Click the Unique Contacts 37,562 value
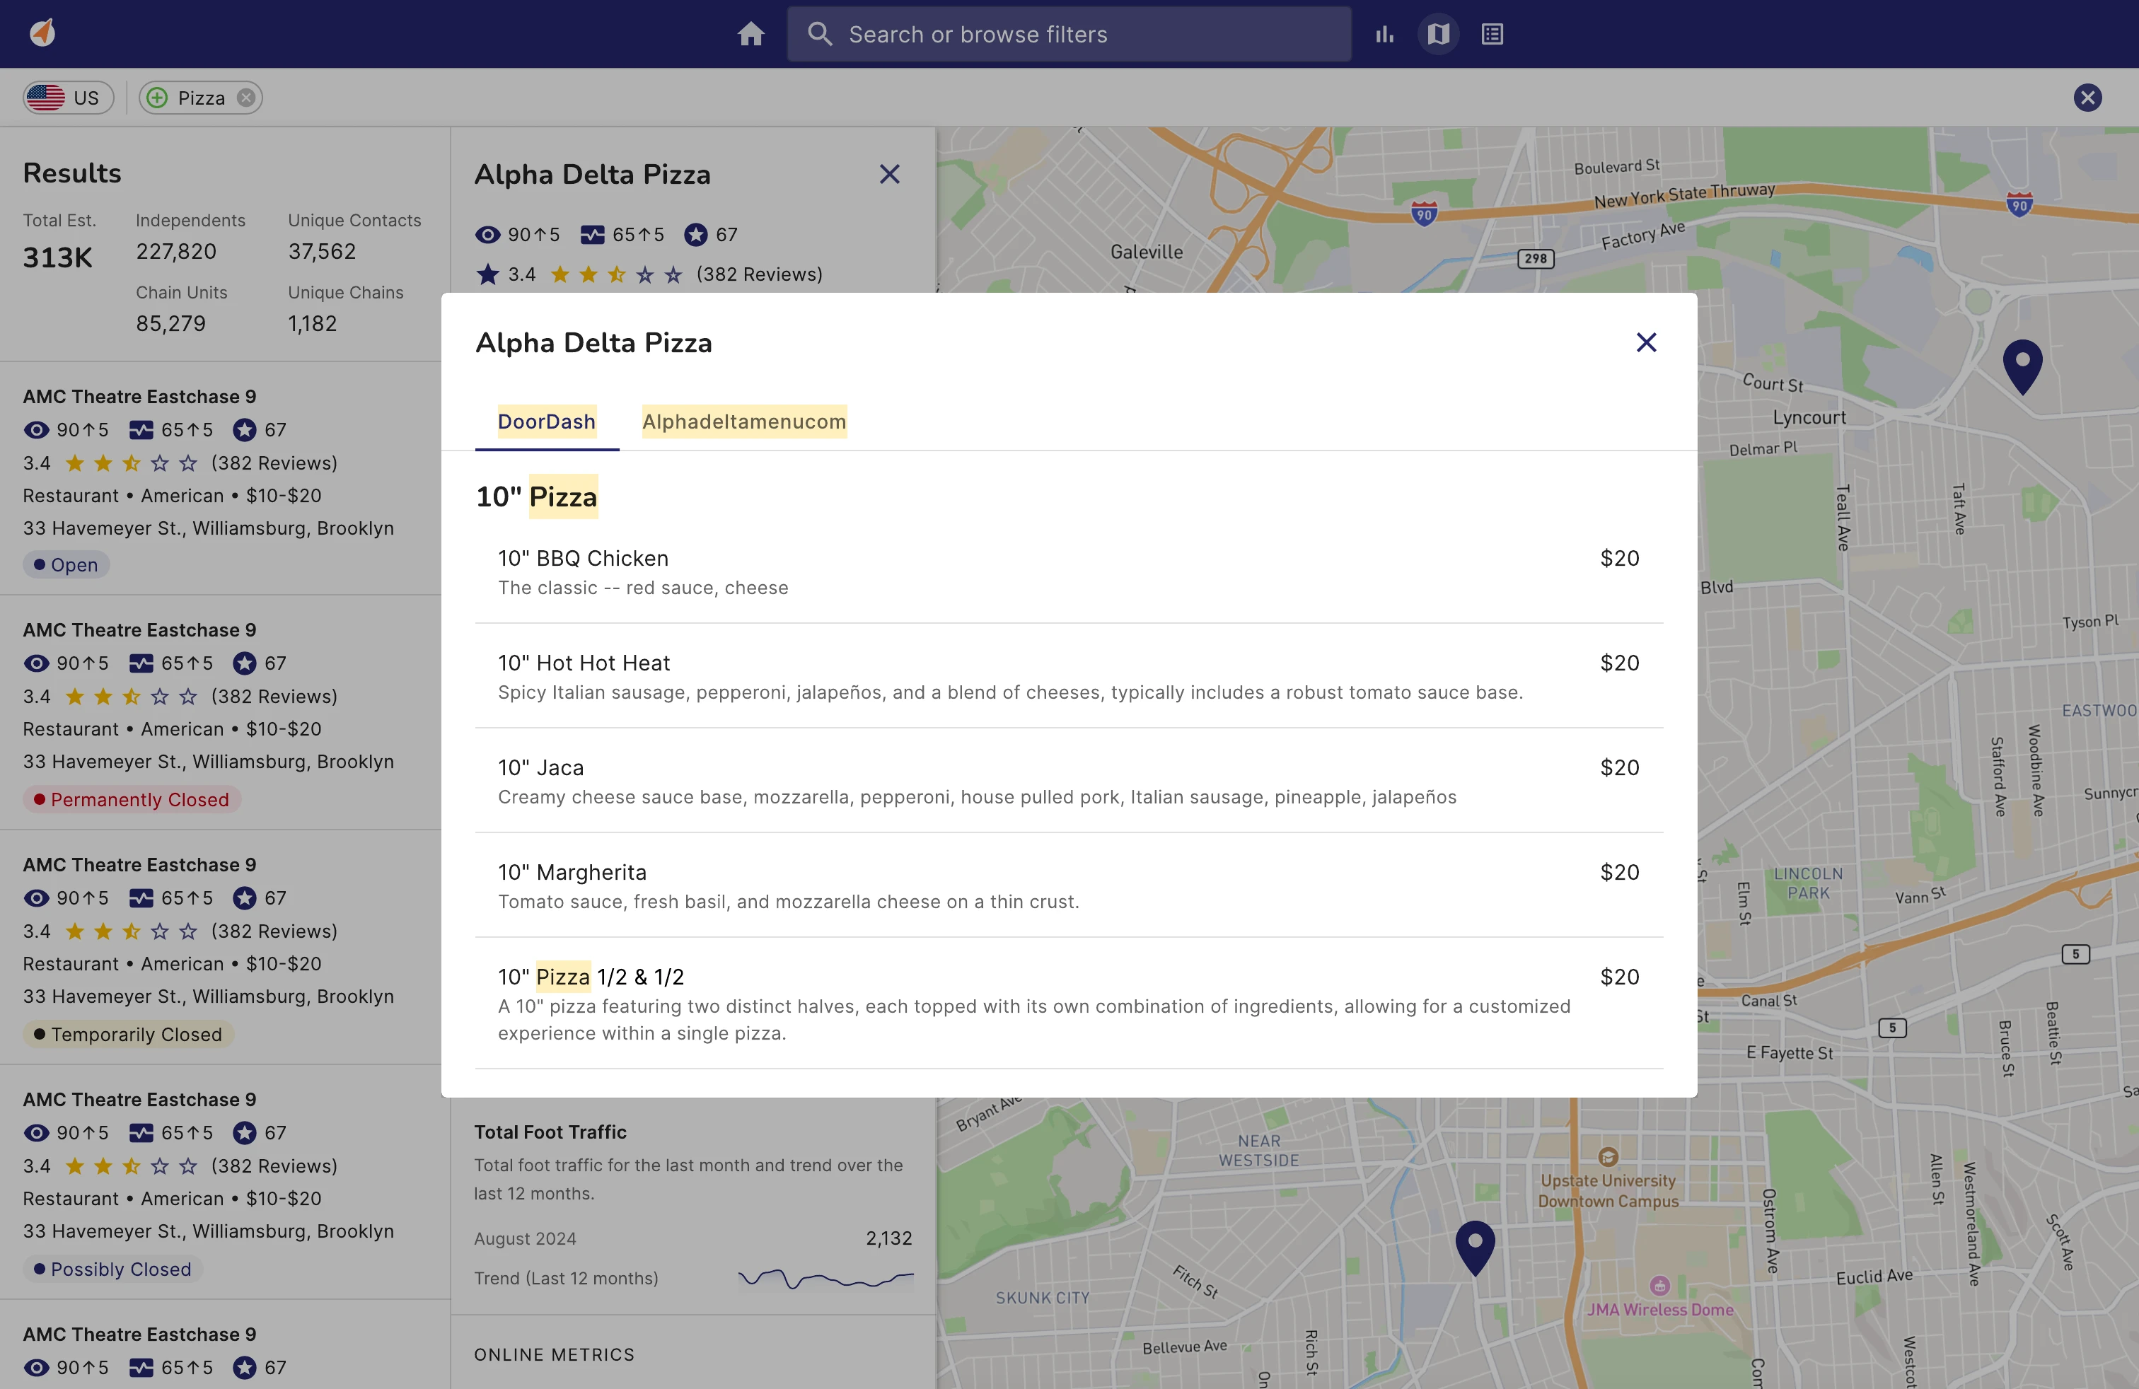Viewport: 2139px width, 1389px height. tap(322, 252)
